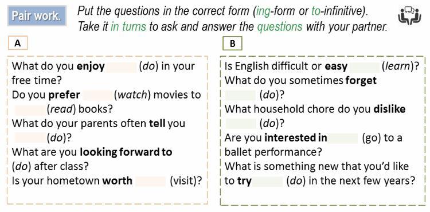Select the B section label
The width and height of the screenshot is (430, 212).
click(233, 44)
